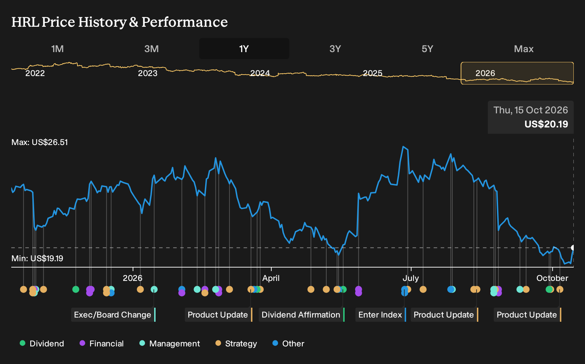Select the 1M time range tab
The width and height of the screenshot is (585, 364).
tap(57, 49)
